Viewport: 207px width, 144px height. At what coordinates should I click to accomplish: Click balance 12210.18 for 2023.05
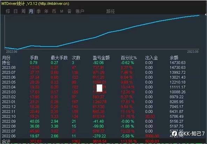point(178,82)
